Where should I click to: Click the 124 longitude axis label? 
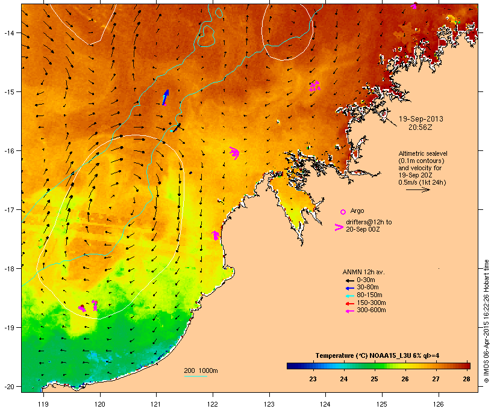(325, 404)
